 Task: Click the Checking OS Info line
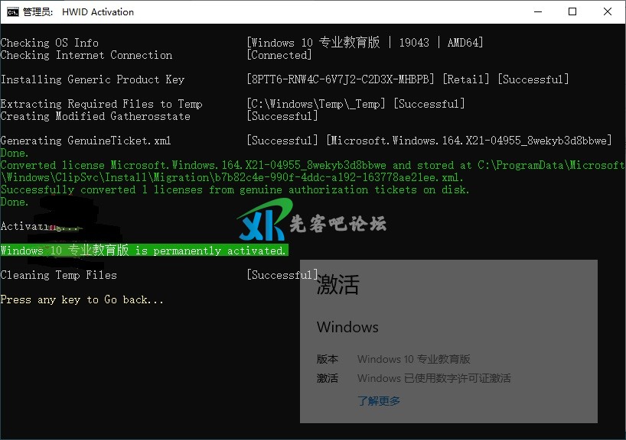coord(50,43)
